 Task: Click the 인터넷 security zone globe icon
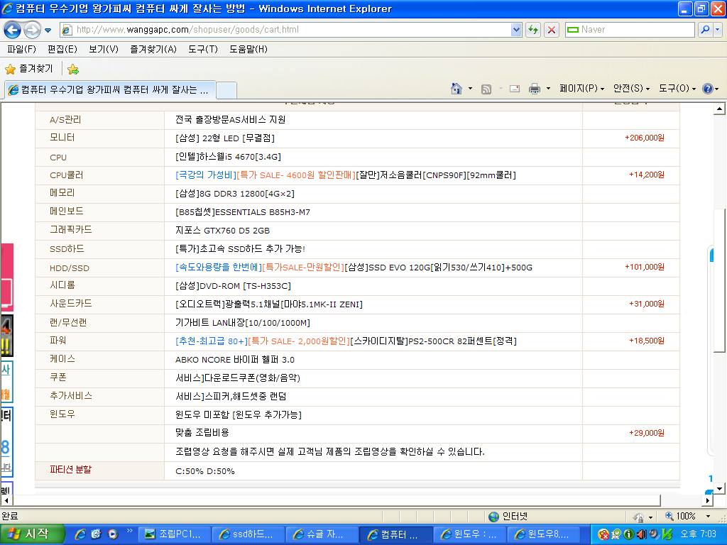(x=494, y=517)
